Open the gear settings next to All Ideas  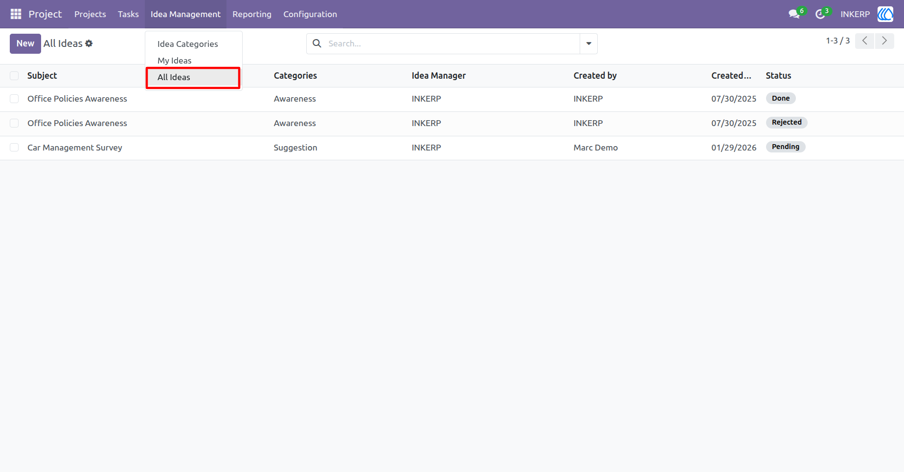pos(89,43)
